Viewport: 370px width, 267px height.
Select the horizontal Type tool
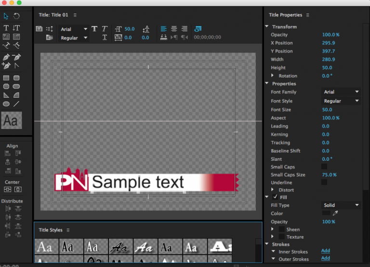(6, 28)
